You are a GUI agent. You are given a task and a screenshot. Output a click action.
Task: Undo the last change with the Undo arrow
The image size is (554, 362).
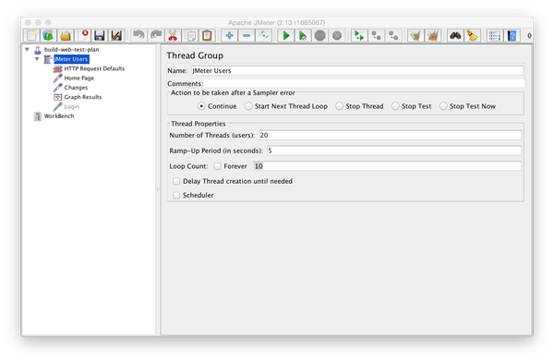[138, 36]
